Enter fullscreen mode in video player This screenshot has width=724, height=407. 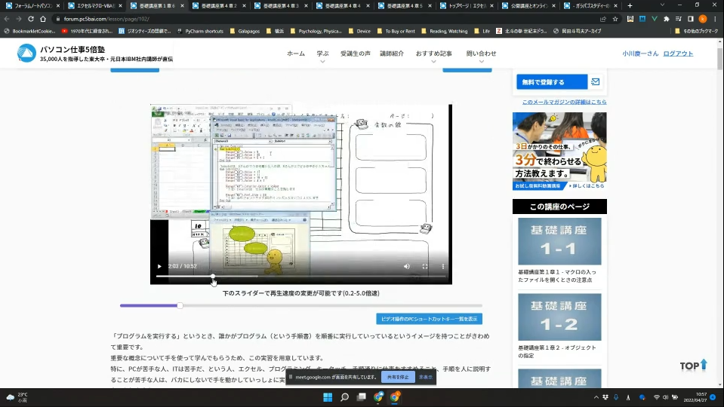pos(425,266)
